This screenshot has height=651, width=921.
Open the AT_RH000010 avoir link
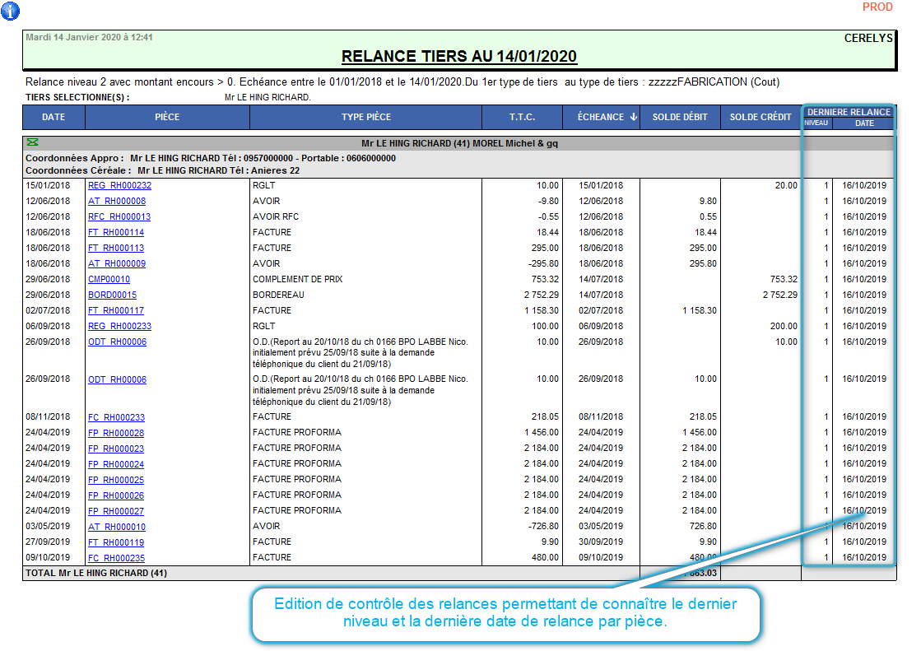tap(117, 528)
